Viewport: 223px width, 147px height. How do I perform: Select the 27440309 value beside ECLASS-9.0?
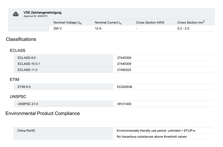[x=124, y=58]
